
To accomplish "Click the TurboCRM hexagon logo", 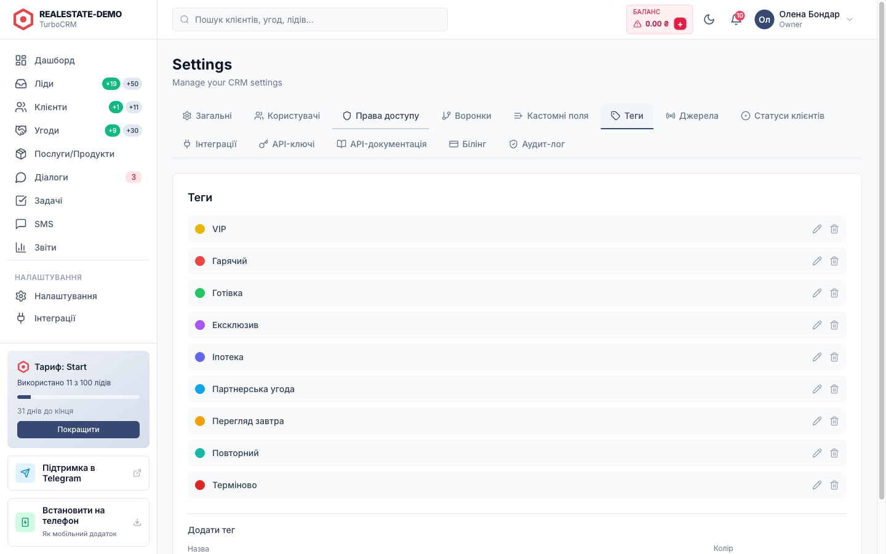I will coord(23,20).
